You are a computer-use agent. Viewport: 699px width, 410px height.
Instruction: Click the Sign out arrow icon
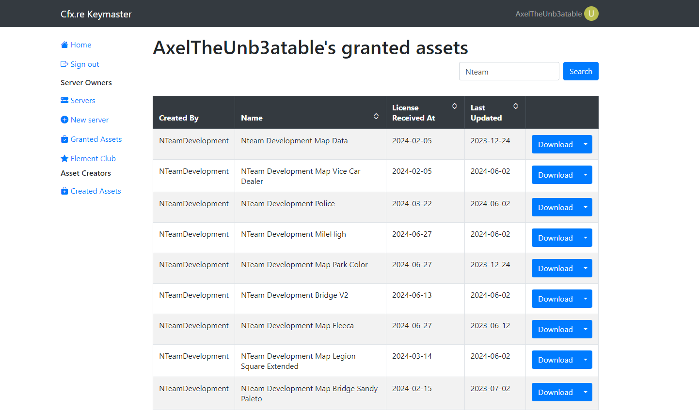pos(64,64)
